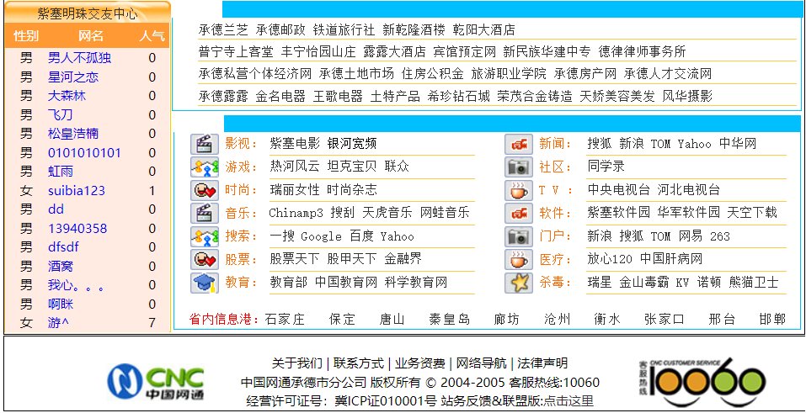Open 263 portal link
The image size is (806, 413).
[x=719, y=236]
